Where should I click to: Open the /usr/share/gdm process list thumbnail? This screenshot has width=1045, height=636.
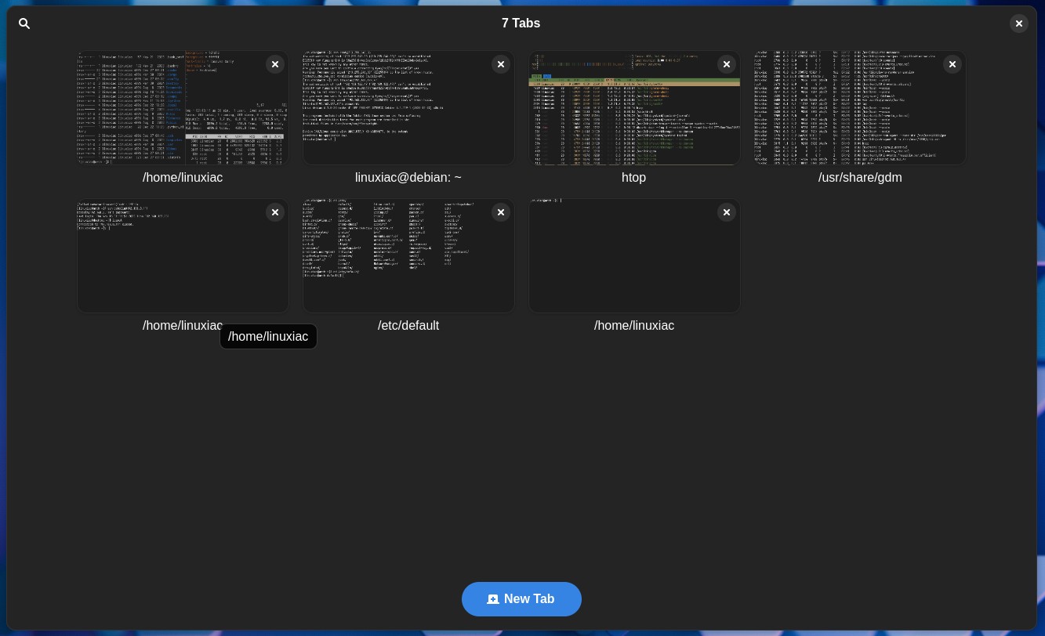click(x=860, y=108)
